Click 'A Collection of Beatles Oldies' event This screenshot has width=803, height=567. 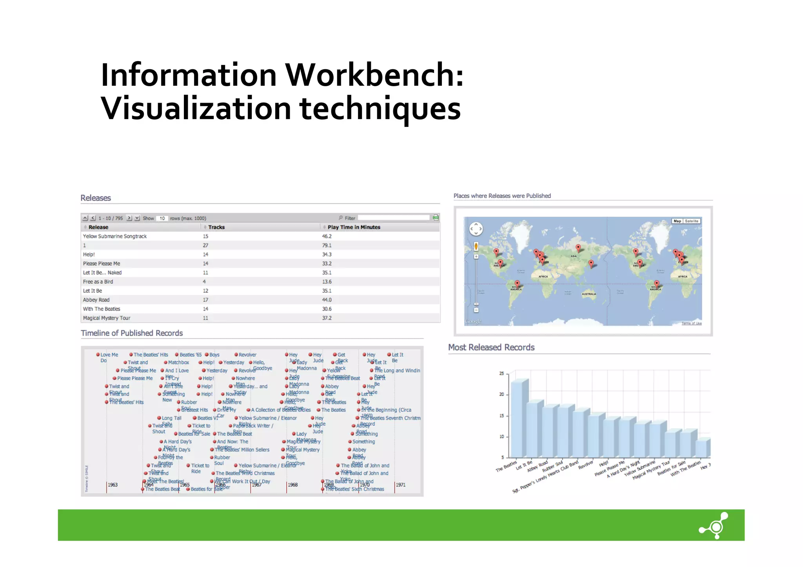(x=279, y=410)
